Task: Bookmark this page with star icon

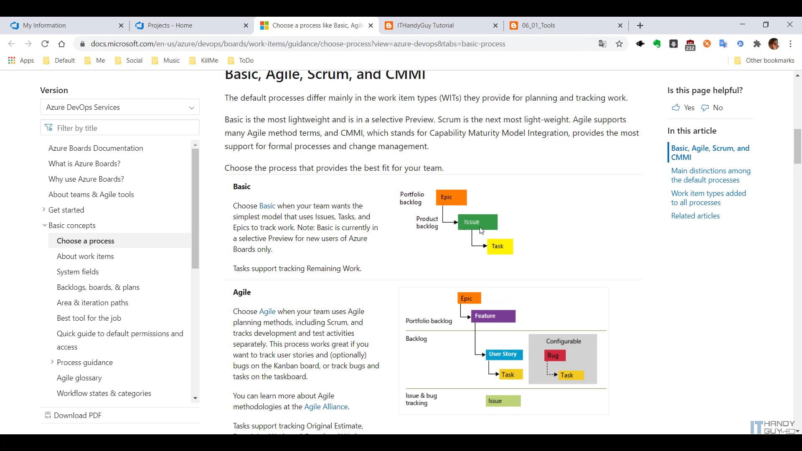Action: coord(619,44)
